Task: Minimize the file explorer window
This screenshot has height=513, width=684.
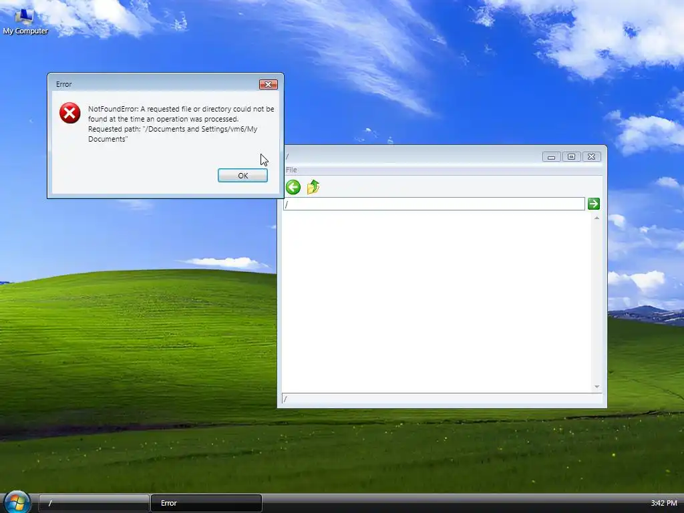Action: pos(551,156)
